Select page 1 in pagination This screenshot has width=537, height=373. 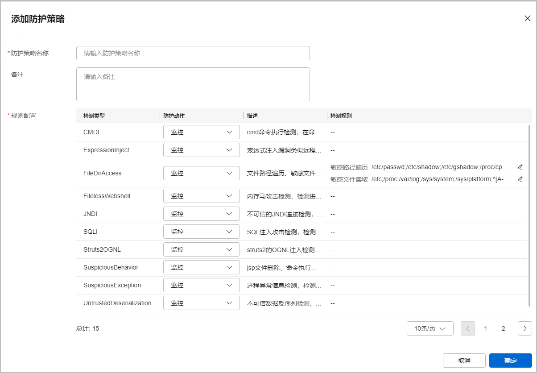[x=486, y=328]
